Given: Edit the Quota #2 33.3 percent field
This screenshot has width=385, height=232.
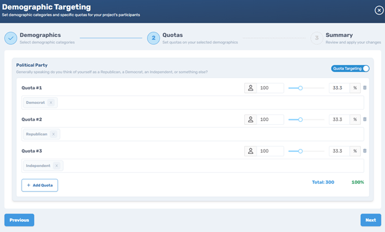Looking at the screenshot, I should tap(339, 119).
